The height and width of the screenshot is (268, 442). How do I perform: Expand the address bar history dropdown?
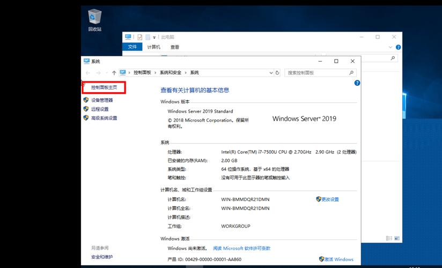coord(271,73)
